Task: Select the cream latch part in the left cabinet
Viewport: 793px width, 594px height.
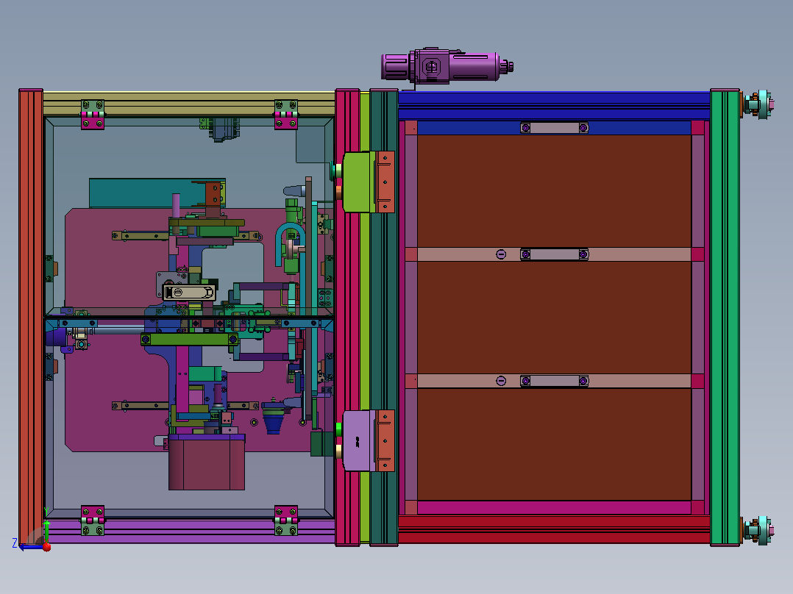Action: (x=189, y=292)
